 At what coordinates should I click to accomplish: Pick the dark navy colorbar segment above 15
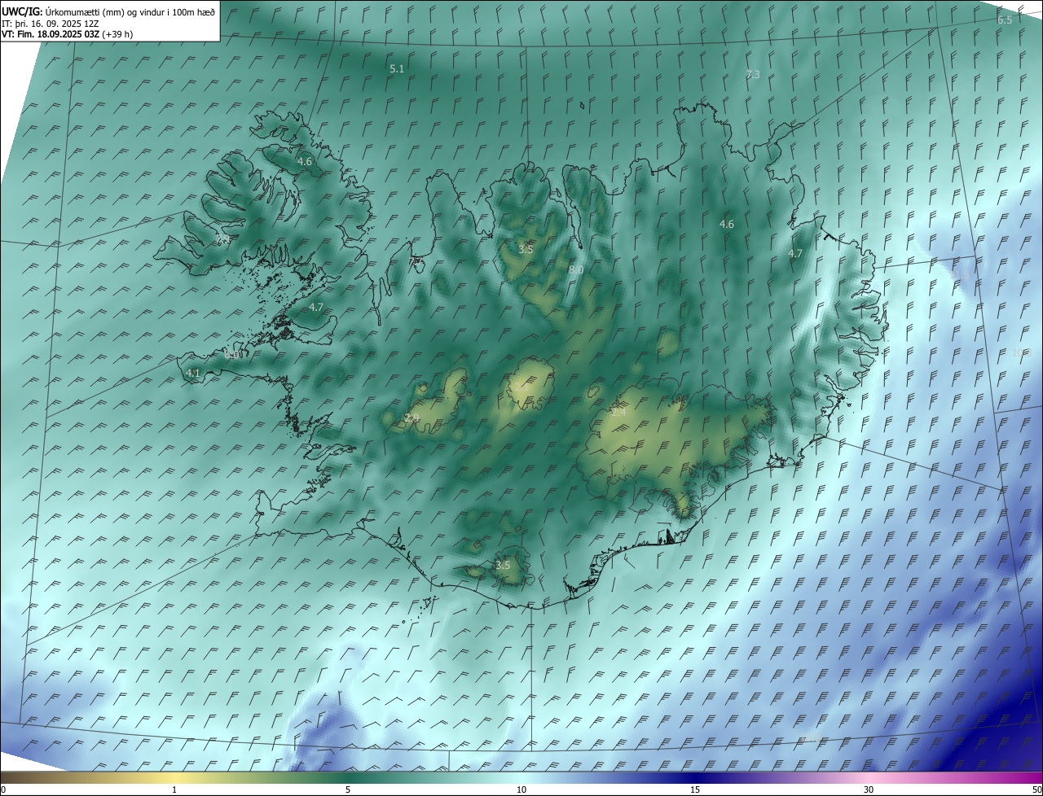[x=695, y=777]
